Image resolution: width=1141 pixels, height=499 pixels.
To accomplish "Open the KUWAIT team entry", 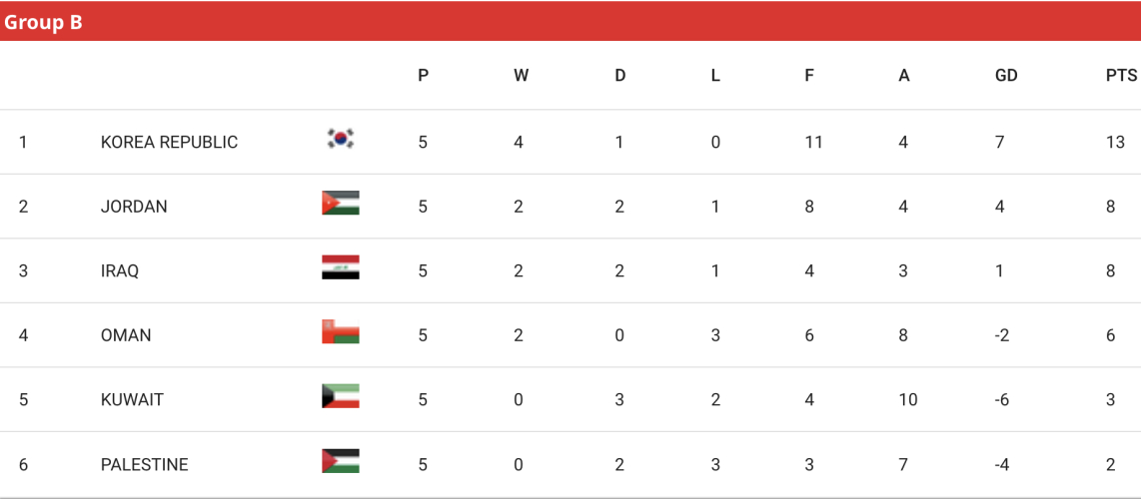I will (x=132, y=400).
